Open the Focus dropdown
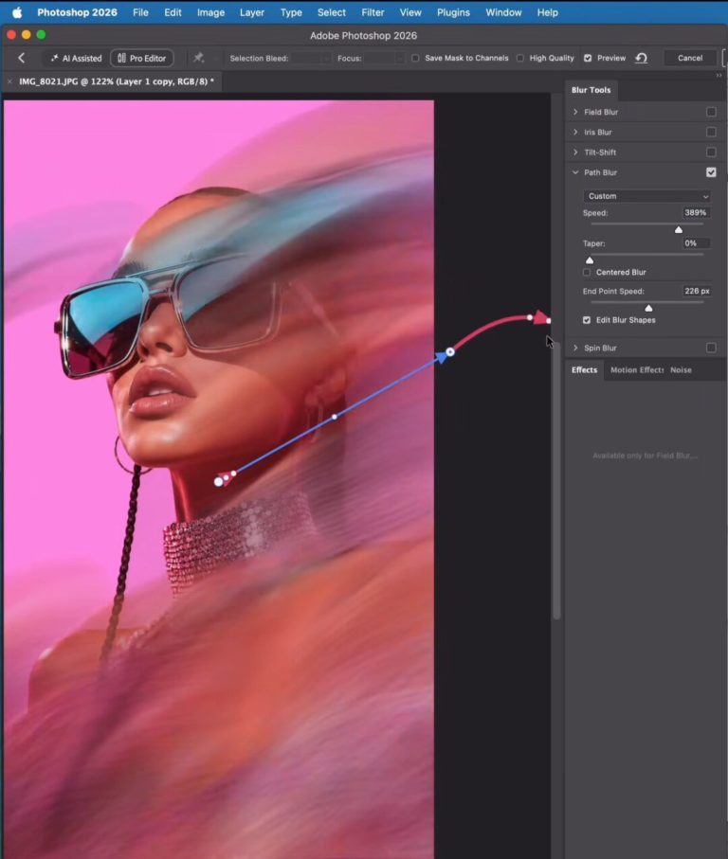This screenshot has width=728, height=859. pyautogui.click(x=384, y=58)
